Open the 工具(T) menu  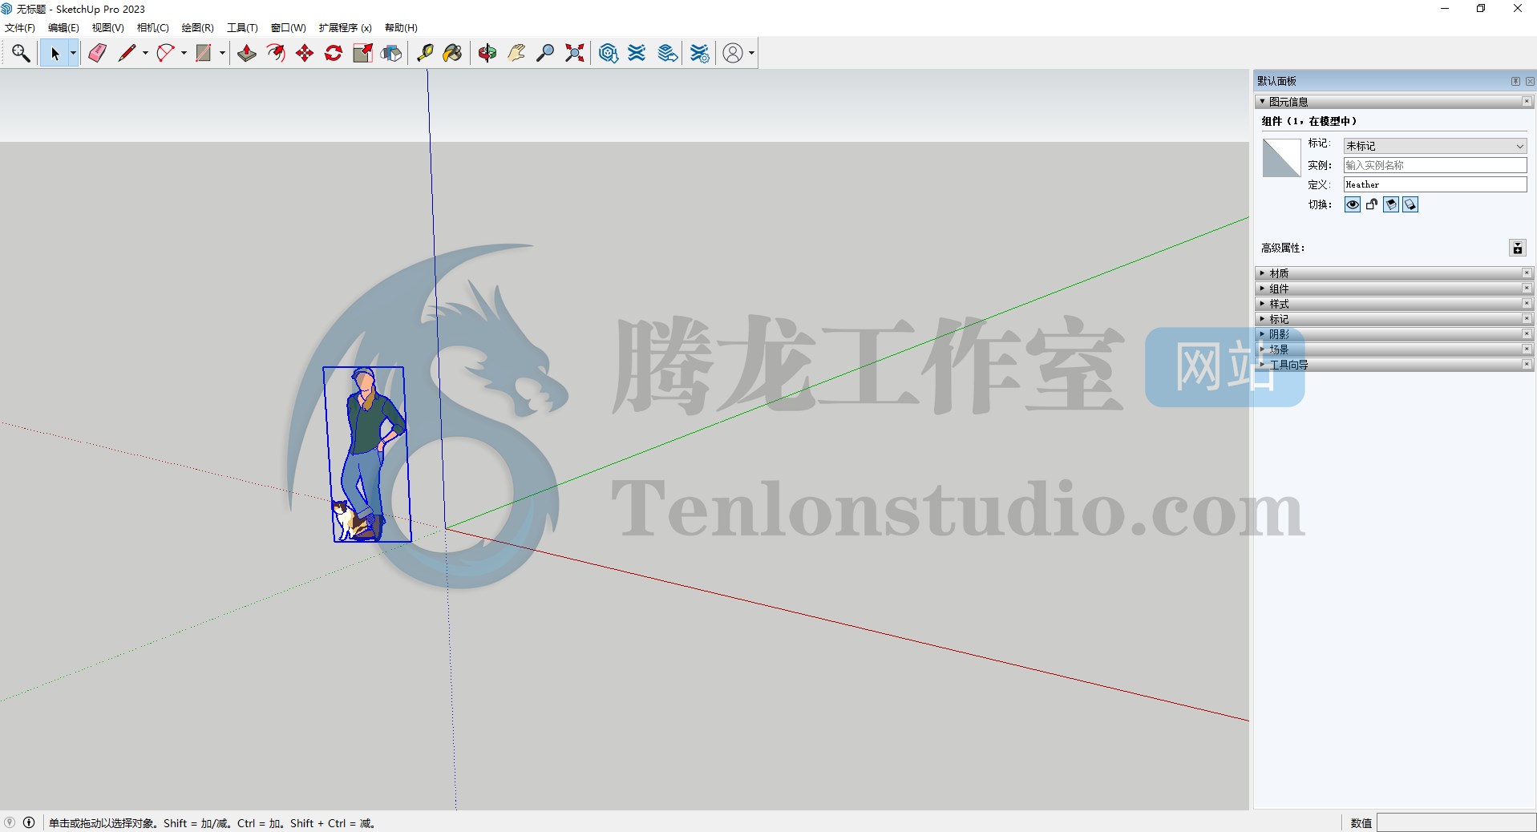coord(242,27)
